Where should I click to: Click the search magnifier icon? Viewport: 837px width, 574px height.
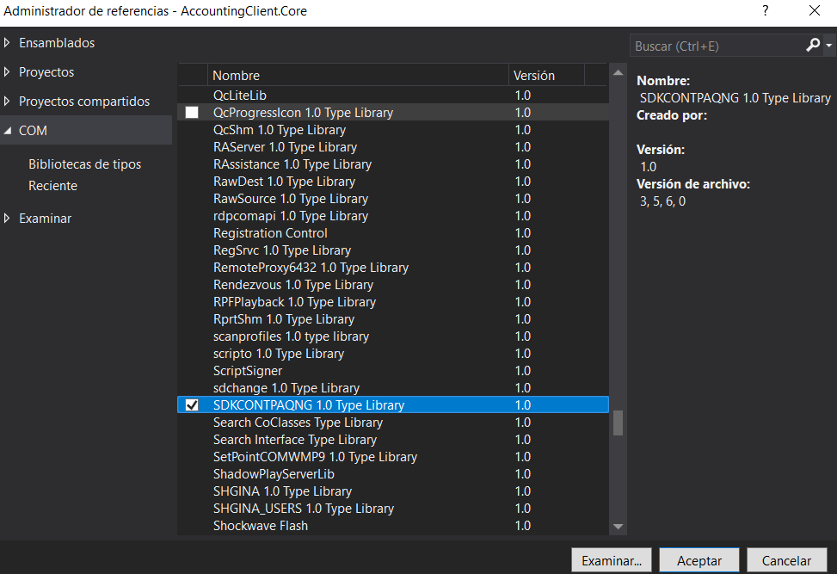[x=812, y=46]
